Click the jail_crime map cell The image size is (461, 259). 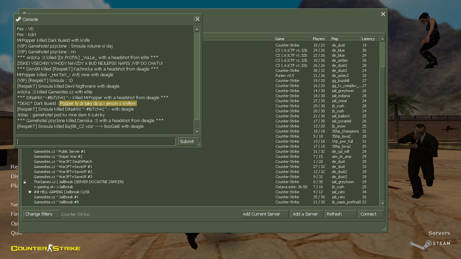(339, 101)
